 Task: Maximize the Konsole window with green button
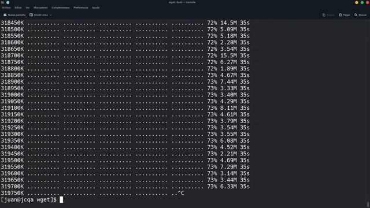click(362, 2)
